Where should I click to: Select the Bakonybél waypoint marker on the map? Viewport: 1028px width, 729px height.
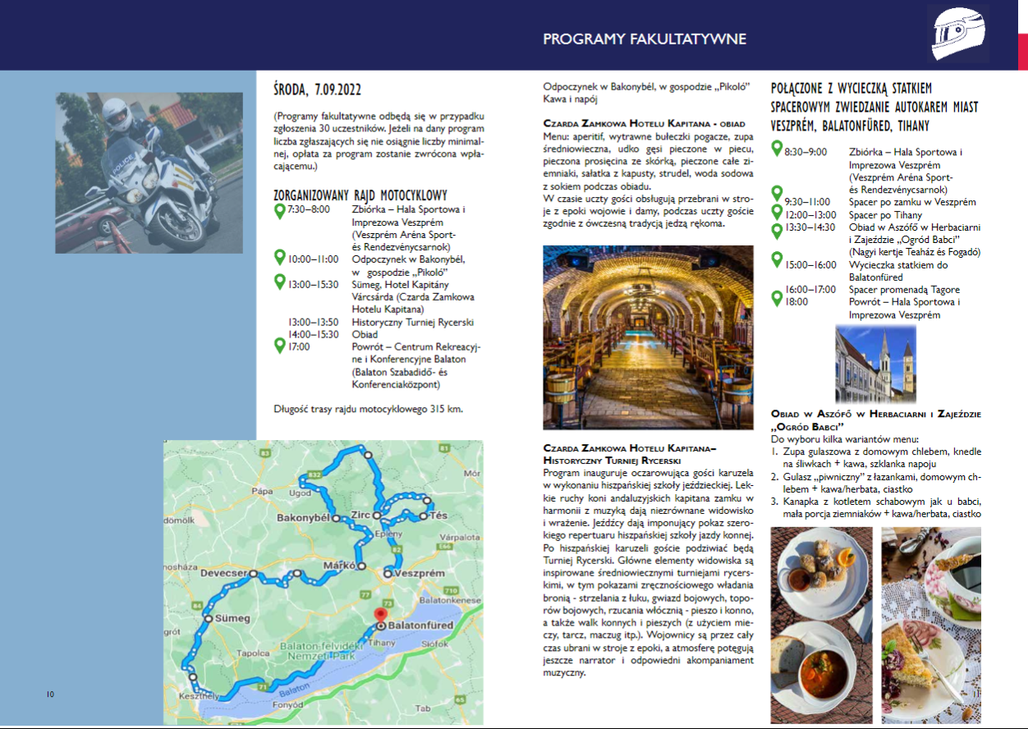pyautogui.click(x=335, y=518)
